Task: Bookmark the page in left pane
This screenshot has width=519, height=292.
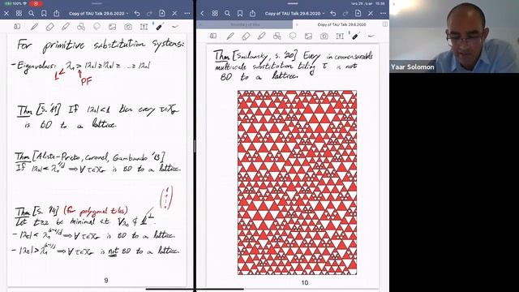Action: click(44, 14)
